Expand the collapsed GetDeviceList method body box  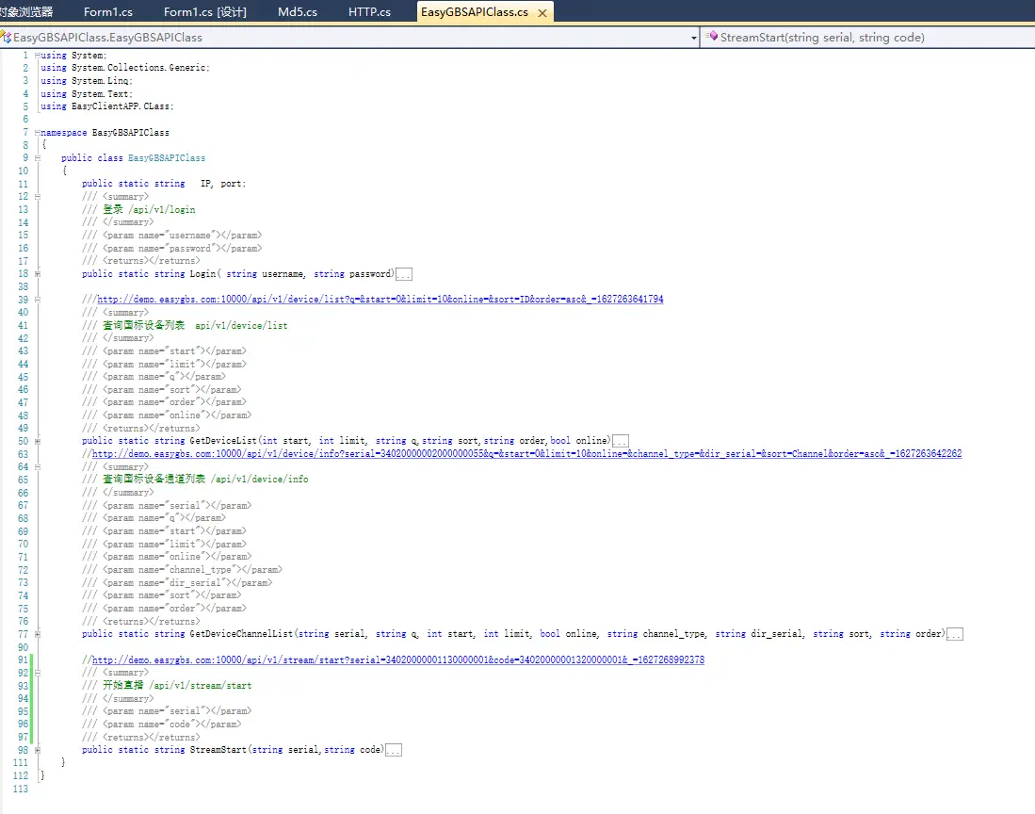click(x=621, y=441)
